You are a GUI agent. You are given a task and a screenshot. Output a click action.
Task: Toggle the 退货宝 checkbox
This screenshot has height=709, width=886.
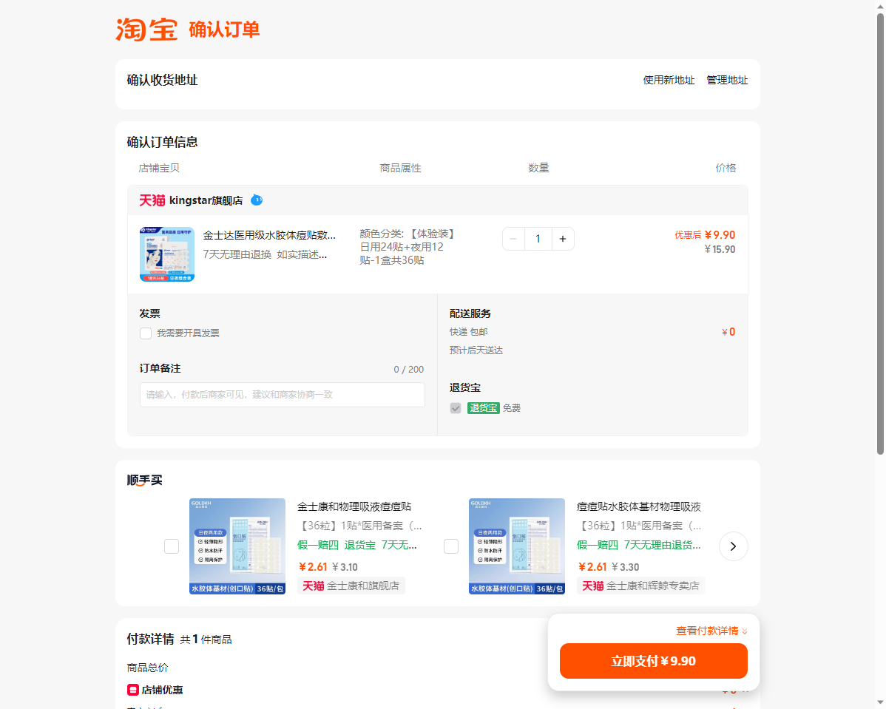pos(456,408)
